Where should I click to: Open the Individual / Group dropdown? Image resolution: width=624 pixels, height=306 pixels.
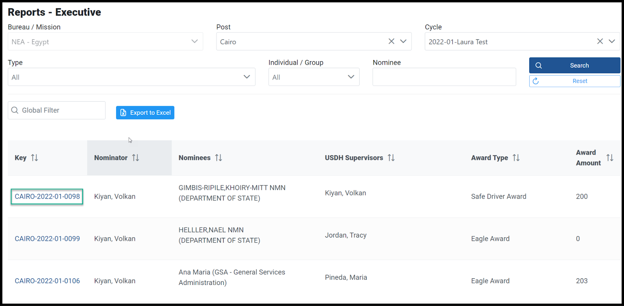[x=314, y=77]
